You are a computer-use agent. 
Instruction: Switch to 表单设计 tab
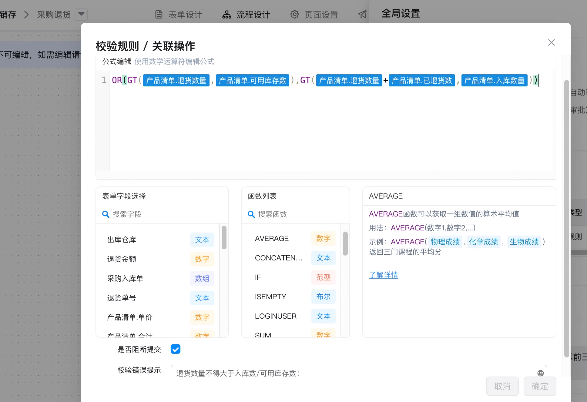click(179, 14)
